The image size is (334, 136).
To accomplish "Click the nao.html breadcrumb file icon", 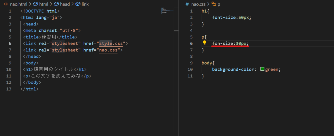I will tap(6, 4).
